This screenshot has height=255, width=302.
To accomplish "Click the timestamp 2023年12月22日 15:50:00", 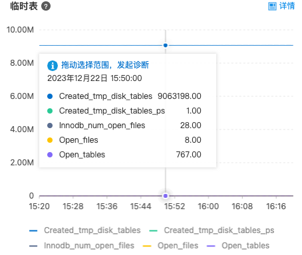I will (x=94, y=78).
